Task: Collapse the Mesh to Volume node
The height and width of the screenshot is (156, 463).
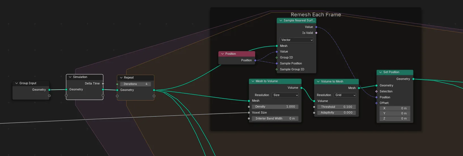Action: (253, 81)
